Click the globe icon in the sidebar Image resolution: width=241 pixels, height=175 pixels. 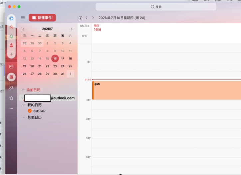coord(11,18)
